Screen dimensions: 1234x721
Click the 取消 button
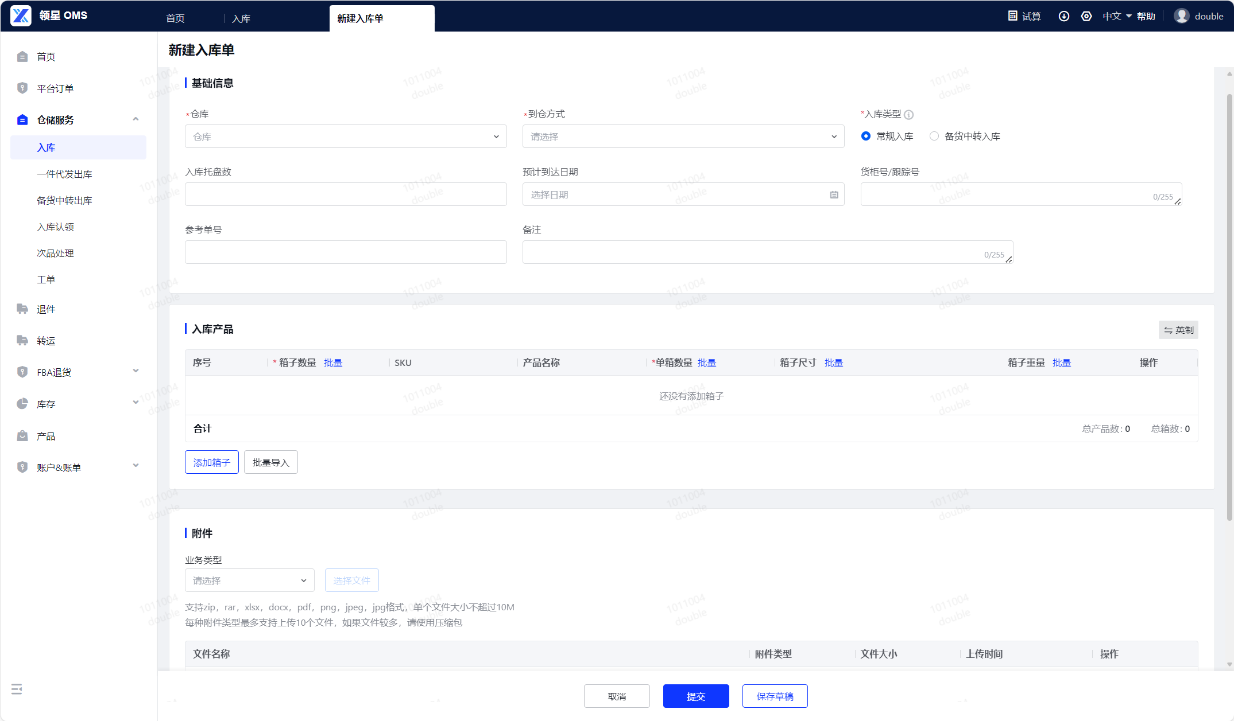(x=617, y=696)
